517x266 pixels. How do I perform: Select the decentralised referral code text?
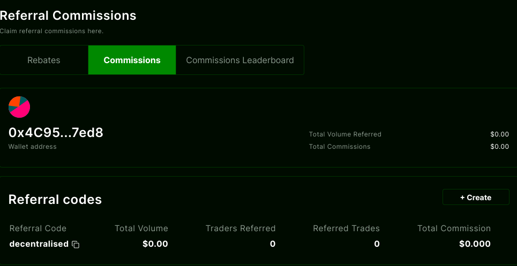click(x=39, y=244)
